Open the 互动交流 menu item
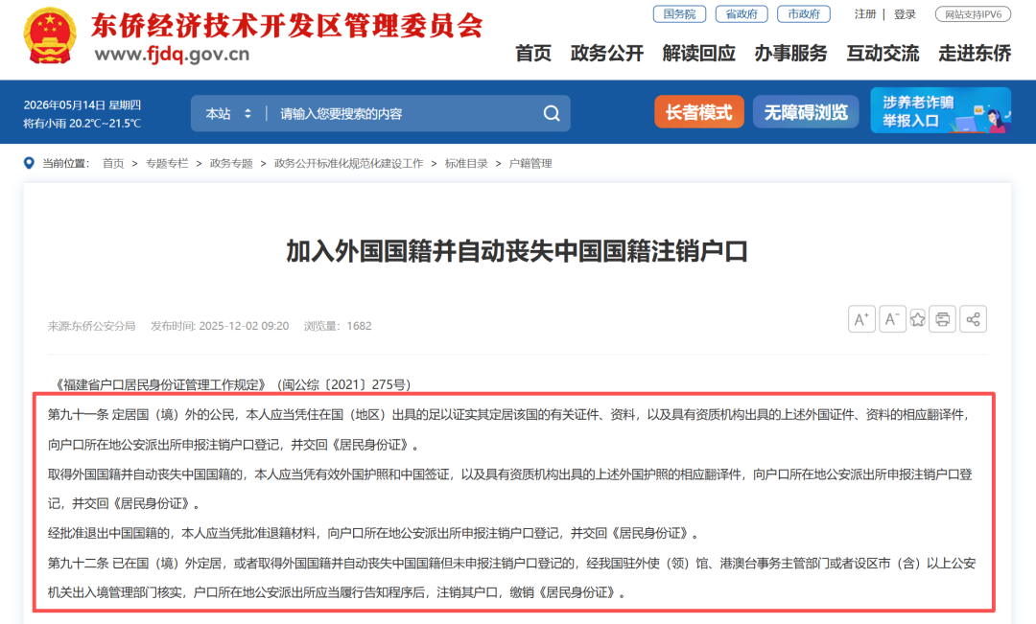 (x=883, y=54)
